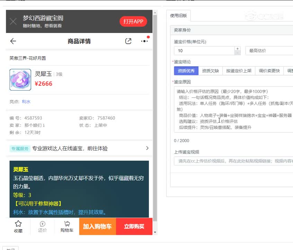
Task: Click the 上传鉴宝视频 link input
Action: [x=233, y=161]
